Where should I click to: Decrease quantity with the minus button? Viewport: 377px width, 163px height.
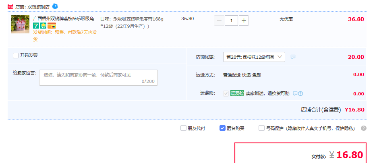(x=219, y=21)
